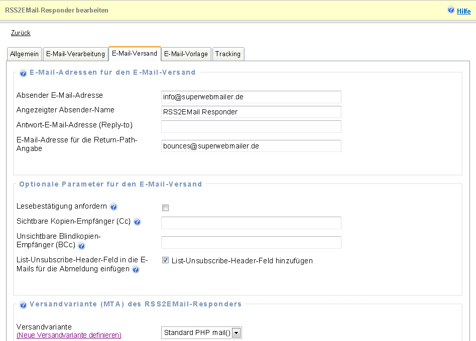Show help for Unsichtbare Blindkopien-Empfänger (BCc)
The height and width of the screenshot is (341, 476).
[81, 246]
